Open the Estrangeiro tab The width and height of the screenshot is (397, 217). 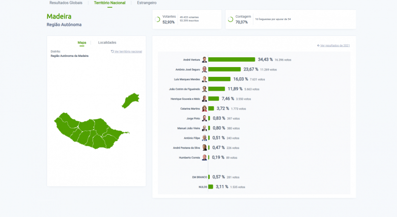pos(147,3)
